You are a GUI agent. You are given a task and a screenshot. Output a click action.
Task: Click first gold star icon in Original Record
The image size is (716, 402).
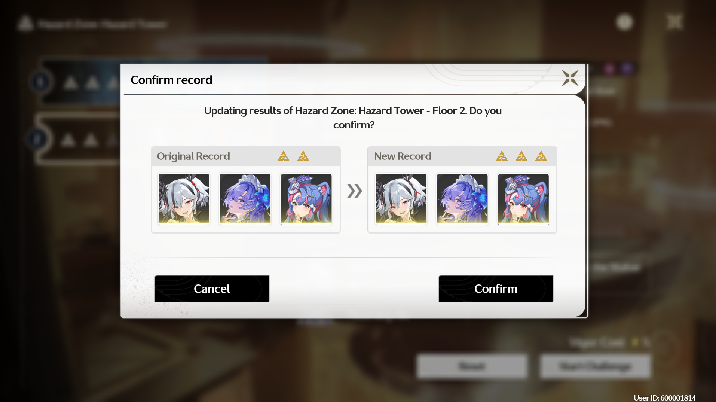(284, 156)
